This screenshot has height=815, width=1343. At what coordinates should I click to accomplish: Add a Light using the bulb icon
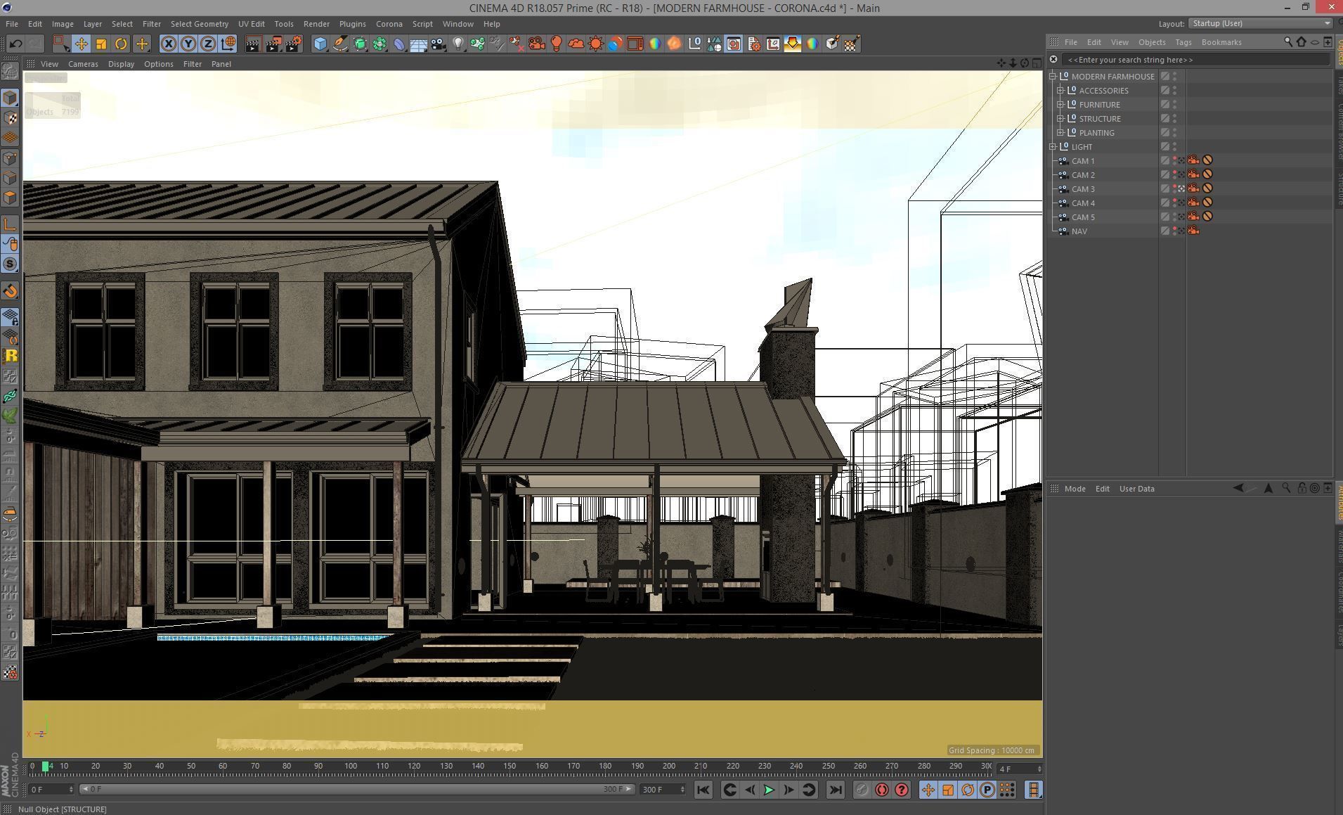[458, 44]
